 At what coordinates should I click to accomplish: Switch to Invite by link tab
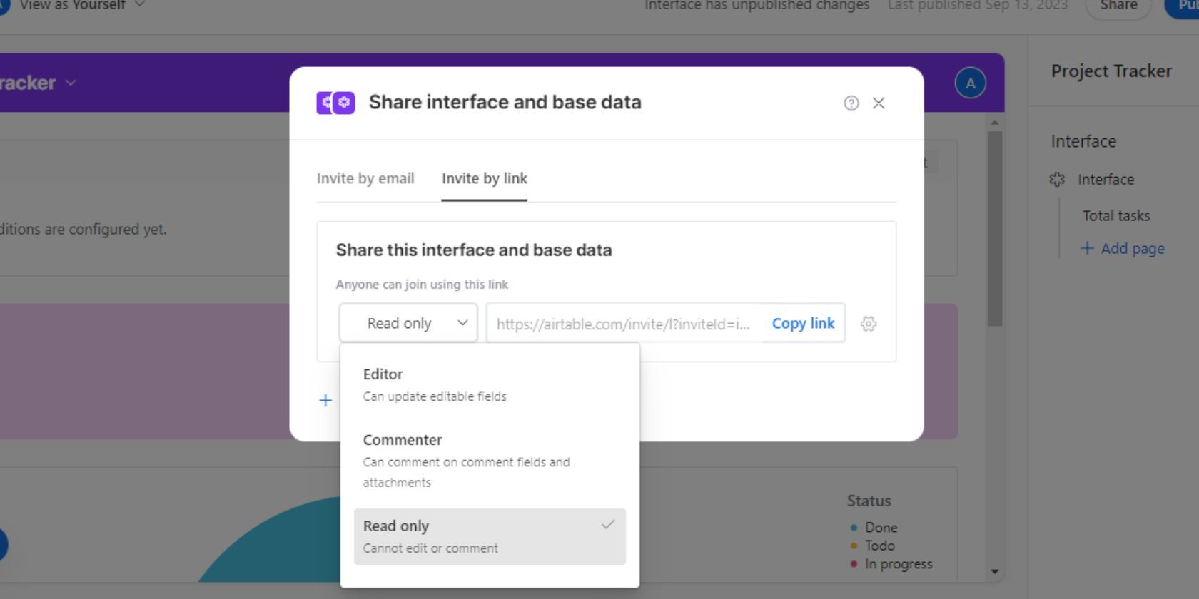[484, 178]
